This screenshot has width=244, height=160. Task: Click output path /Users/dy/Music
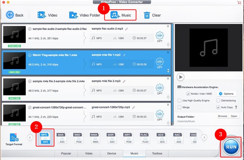point(186,121)
